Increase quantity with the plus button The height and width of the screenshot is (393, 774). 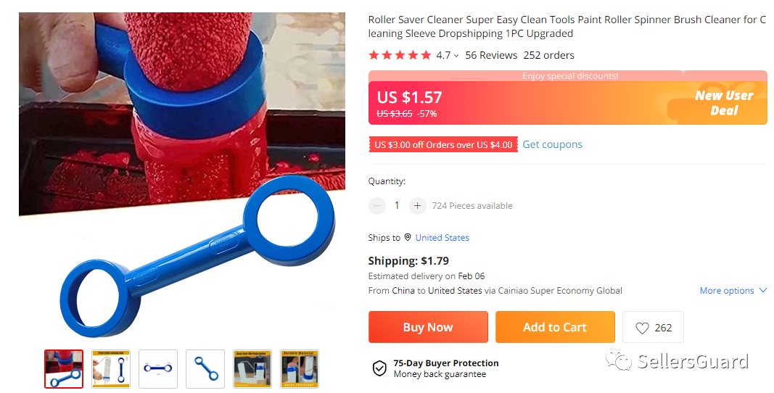[x=418, y=205]
